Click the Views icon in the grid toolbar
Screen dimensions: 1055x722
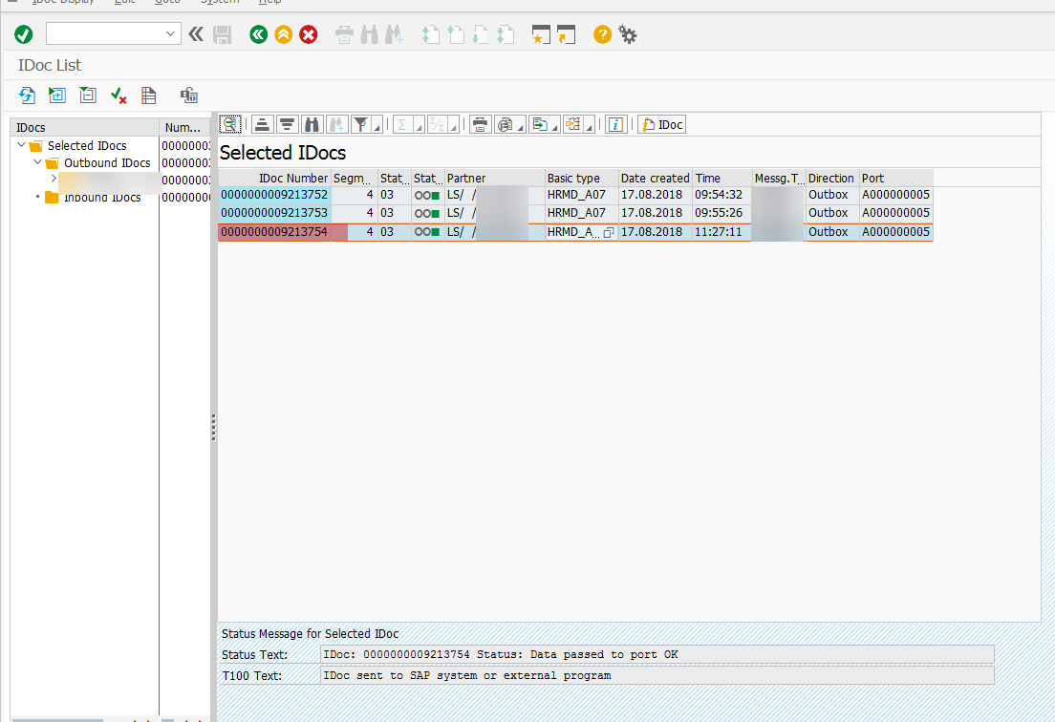tap(505, 124)
